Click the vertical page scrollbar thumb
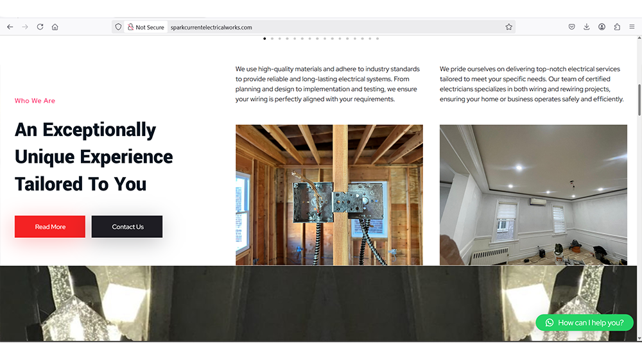The image size is (642, 361). pos(639,99)
